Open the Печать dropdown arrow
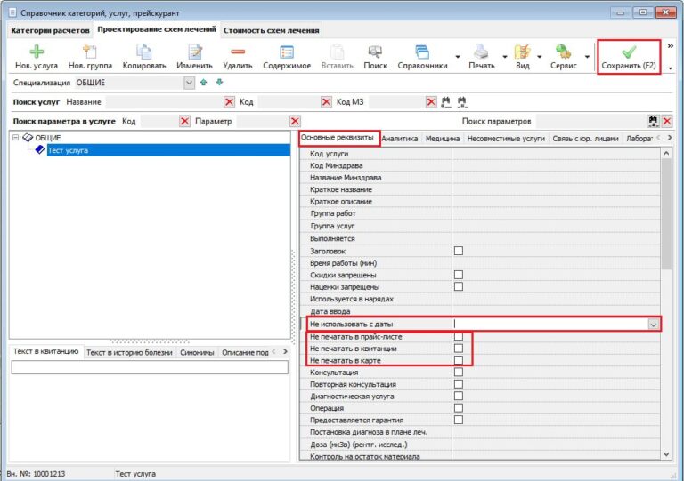 coord(505,57)
